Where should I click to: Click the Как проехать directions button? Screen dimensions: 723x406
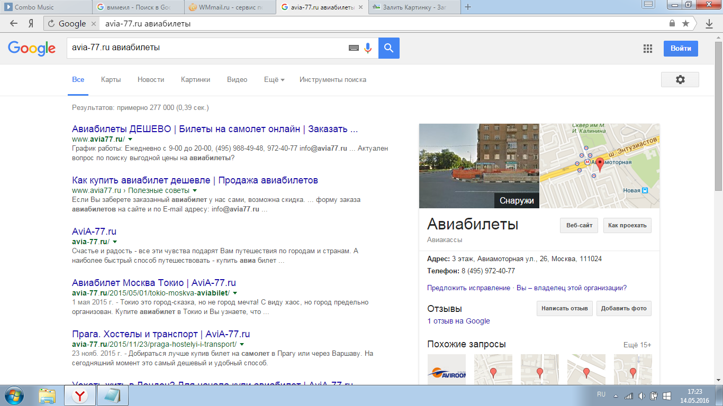(x=627, y=225)
